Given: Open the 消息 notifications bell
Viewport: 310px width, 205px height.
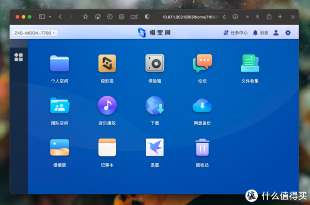Looking at the screenshot, I should 260,33.
